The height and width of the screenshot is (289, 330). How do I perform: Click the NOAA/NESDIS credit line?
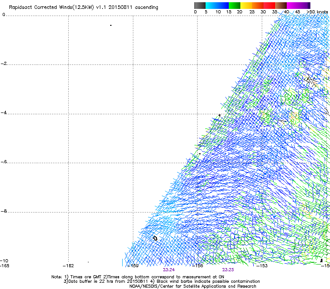click(x=193, y=286)
